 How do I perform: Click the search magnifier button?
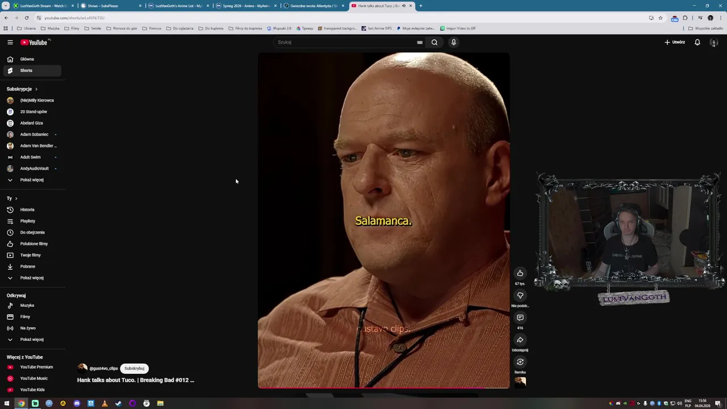434,42
